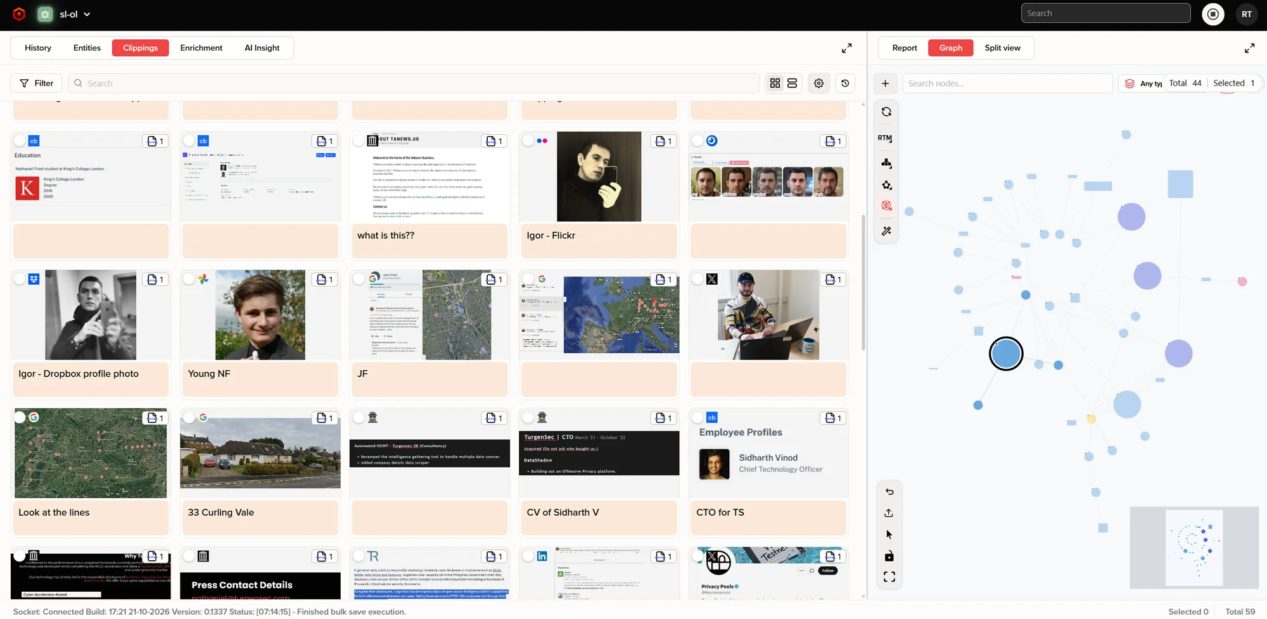Screen dimensions: 1267x619
Task: Switch to the AI Insight tab
Action: (x=262, y=48)
